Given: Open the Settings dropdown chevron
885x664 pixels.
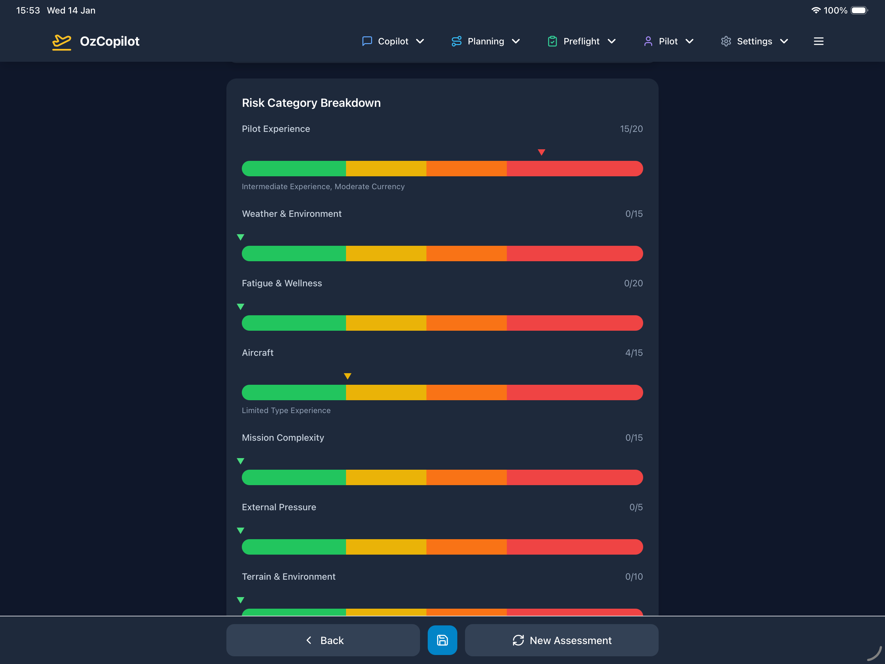Looking at the screenshot, I should pos(783,41).
